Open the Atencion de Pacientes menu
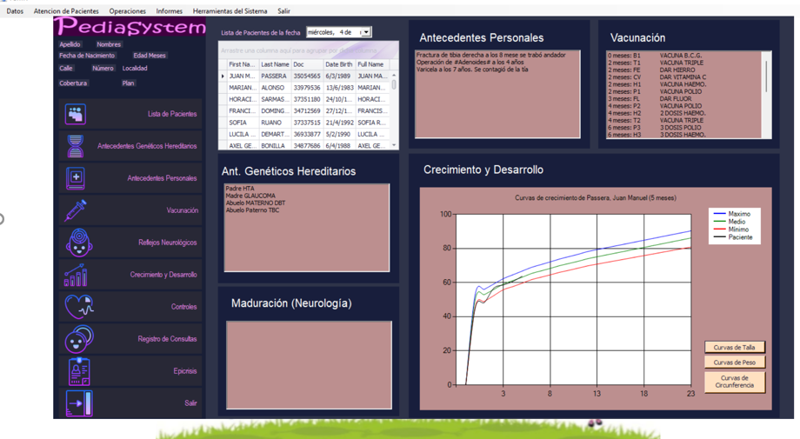This screenshot has height=439, width=800. click(x=66, y=11)
